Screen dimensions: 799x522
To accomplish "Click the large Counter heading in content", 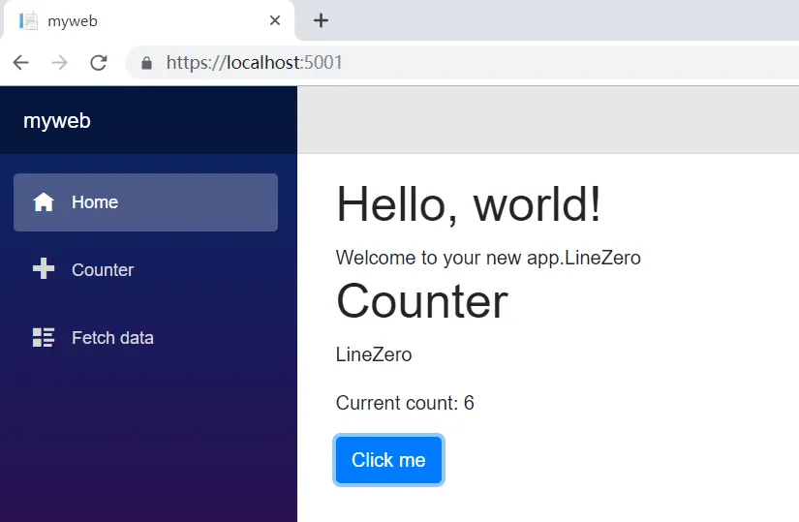I will [422, 301].
